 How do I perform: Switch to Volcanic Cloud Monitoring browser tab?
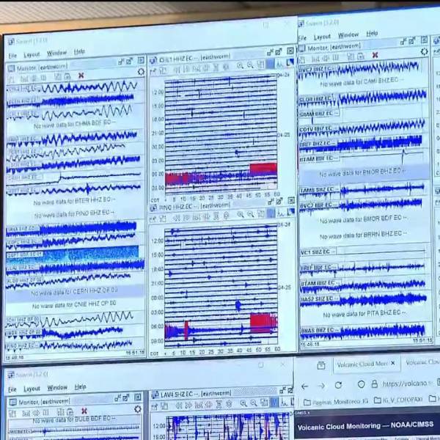(x=359, y=364)
